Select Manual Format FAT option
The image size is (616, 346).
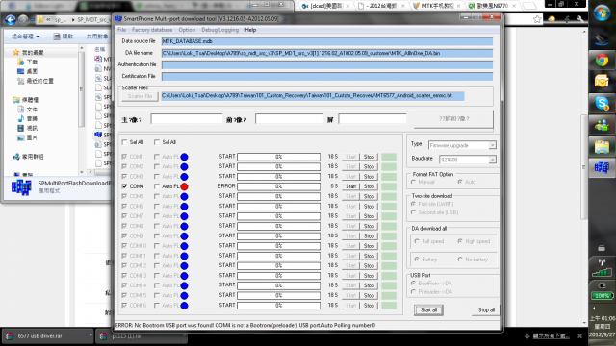point(413,182)
